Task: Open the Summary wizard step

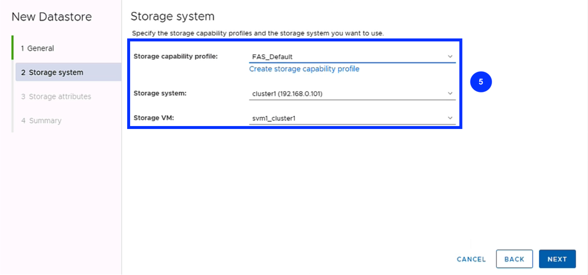Action: click(x=41, y=121)
